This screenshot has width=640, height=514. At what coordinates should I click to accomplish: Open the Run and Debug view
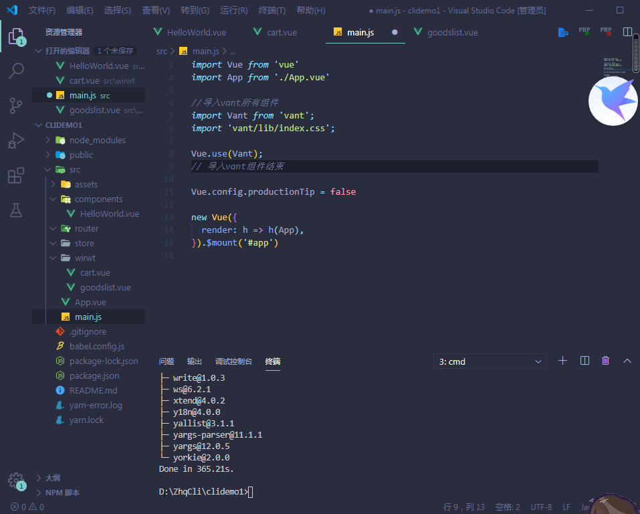point(16,141)
